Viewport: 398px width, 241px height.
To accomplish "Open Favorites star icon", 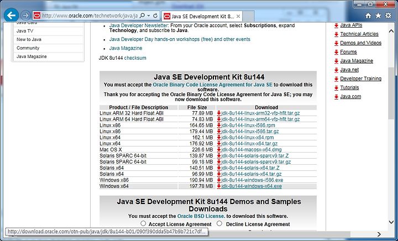I will pyautogui.click(x=378, y=15).
